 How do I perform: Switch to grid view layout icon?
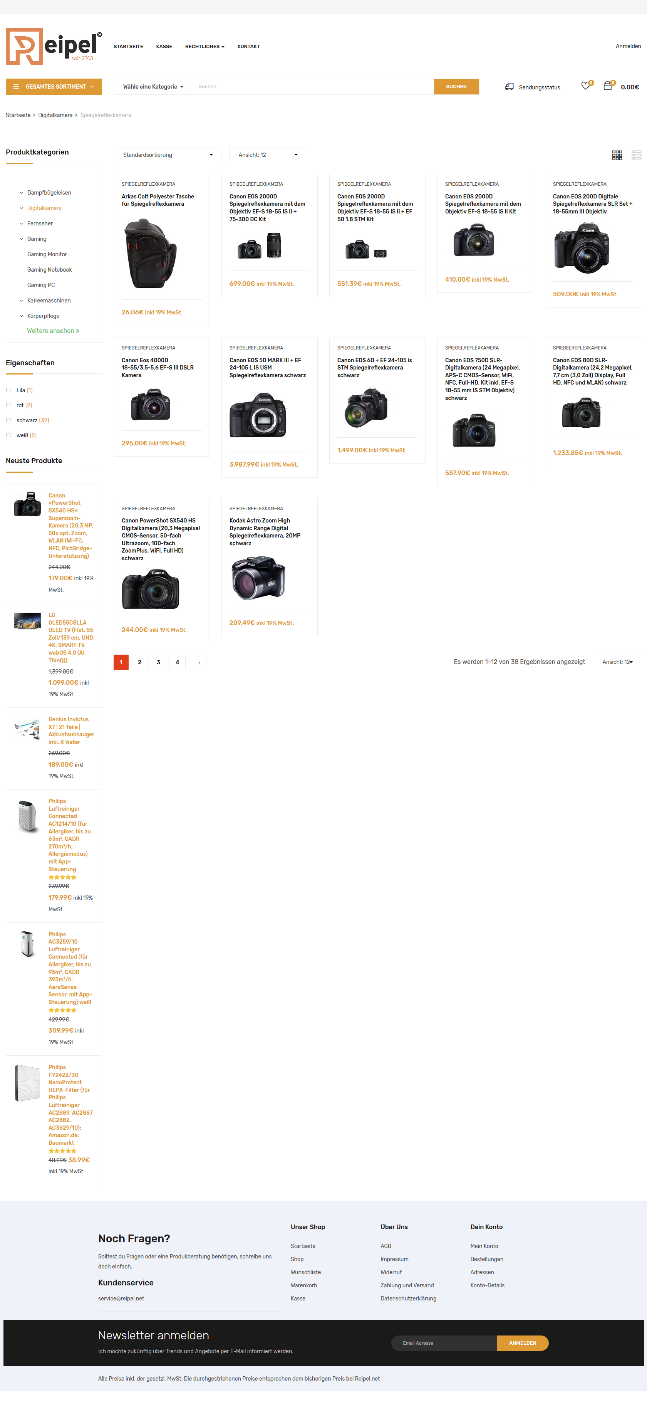click(617, 156)
